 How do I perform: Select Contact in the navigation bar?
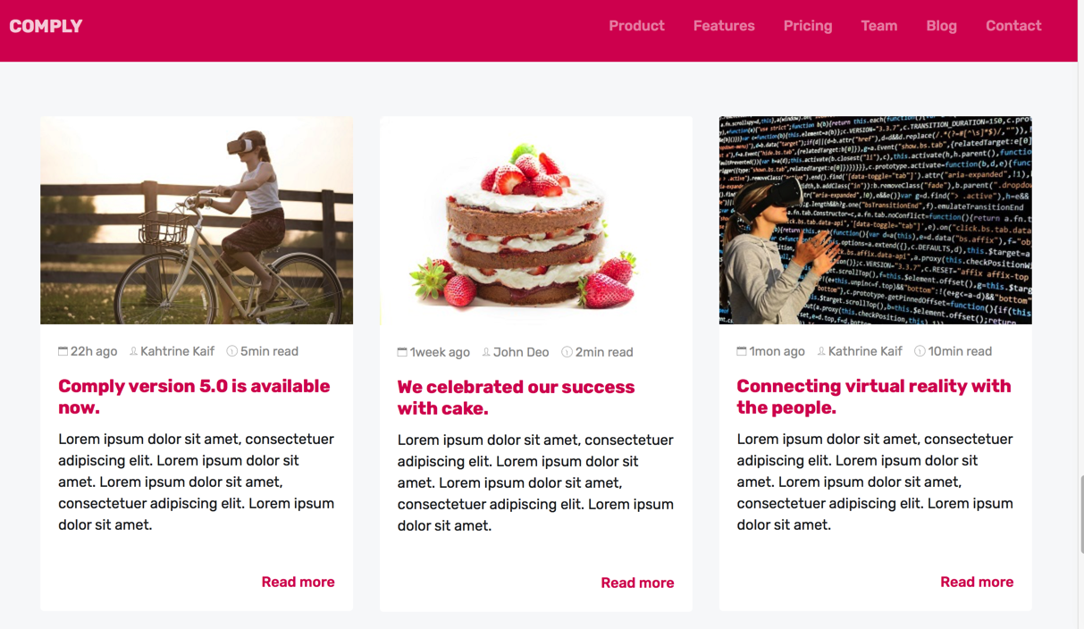click(1013, 26)
